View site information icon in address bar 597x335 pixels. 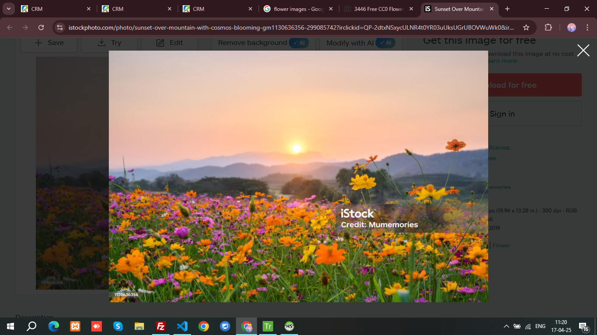click(x=60, y=27)
